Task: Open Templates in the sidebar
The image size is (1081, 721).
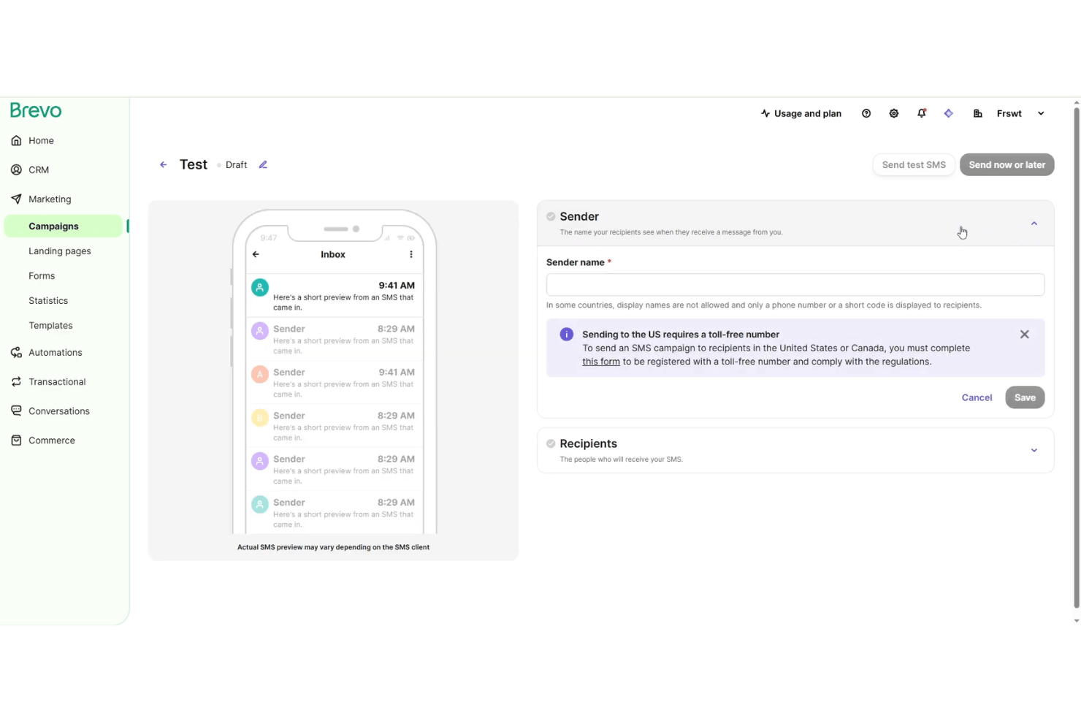Action: pos(50,326)
